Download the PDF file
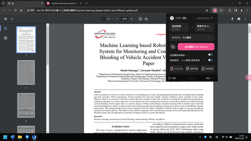Image resolution: width=251 pixels, height=141 pixels. pos(232,19)
